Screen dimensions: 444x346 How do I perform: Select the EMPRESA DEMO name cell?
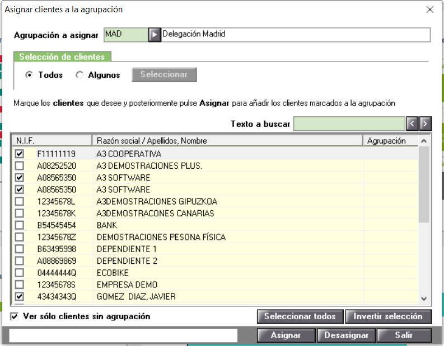pos(228,285)
